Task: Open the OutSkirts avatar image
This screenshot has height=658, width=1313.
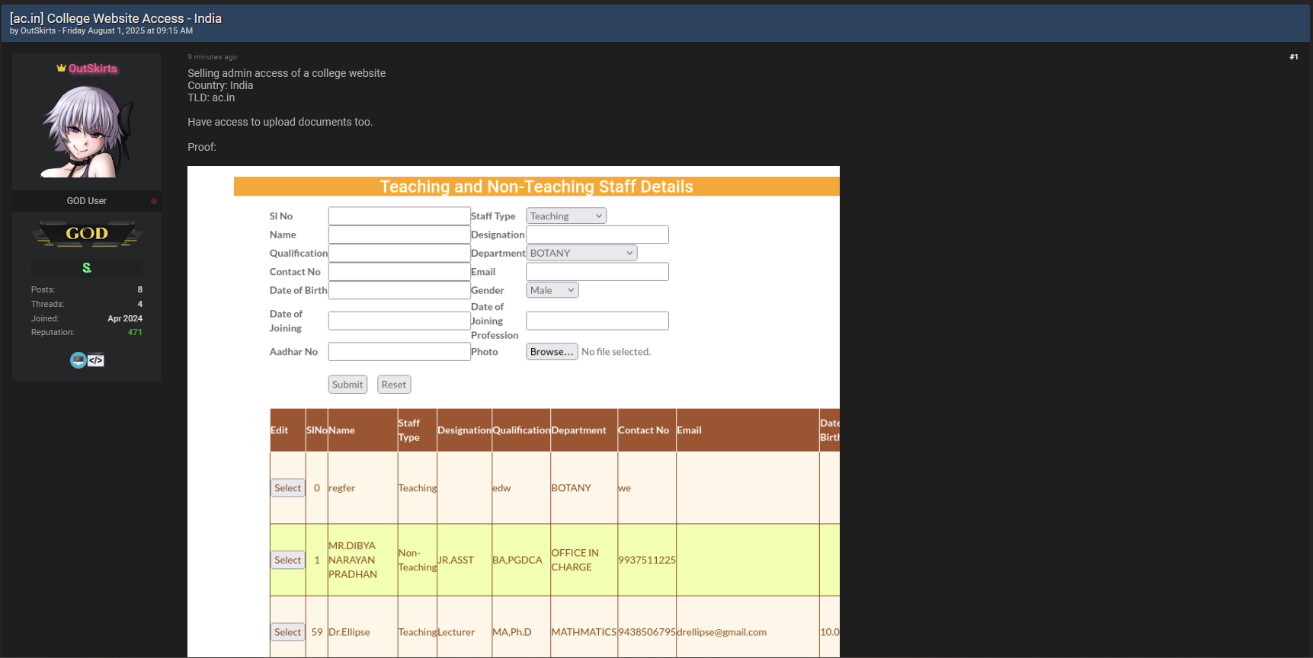Action: (x=87, y=132)
